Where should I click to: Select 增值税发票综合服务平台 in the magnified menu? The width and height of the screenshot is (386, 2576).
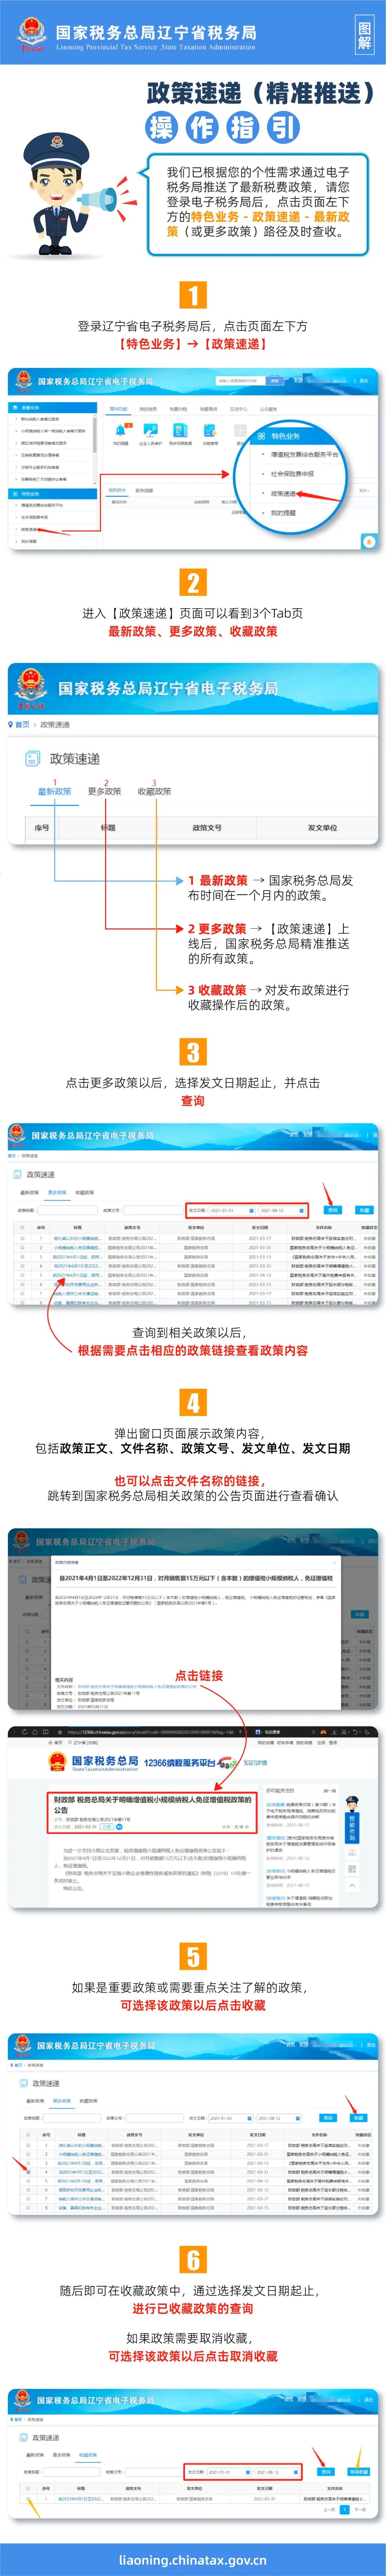(x=304, y=454)
